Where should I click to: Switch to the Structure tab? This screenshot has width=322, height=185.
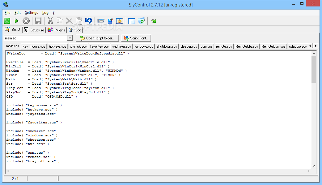(34, 30)
